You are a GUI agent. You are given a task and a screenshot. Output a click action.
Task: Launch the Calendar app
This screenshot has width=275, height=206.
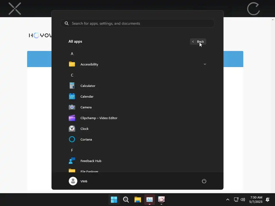137,97
